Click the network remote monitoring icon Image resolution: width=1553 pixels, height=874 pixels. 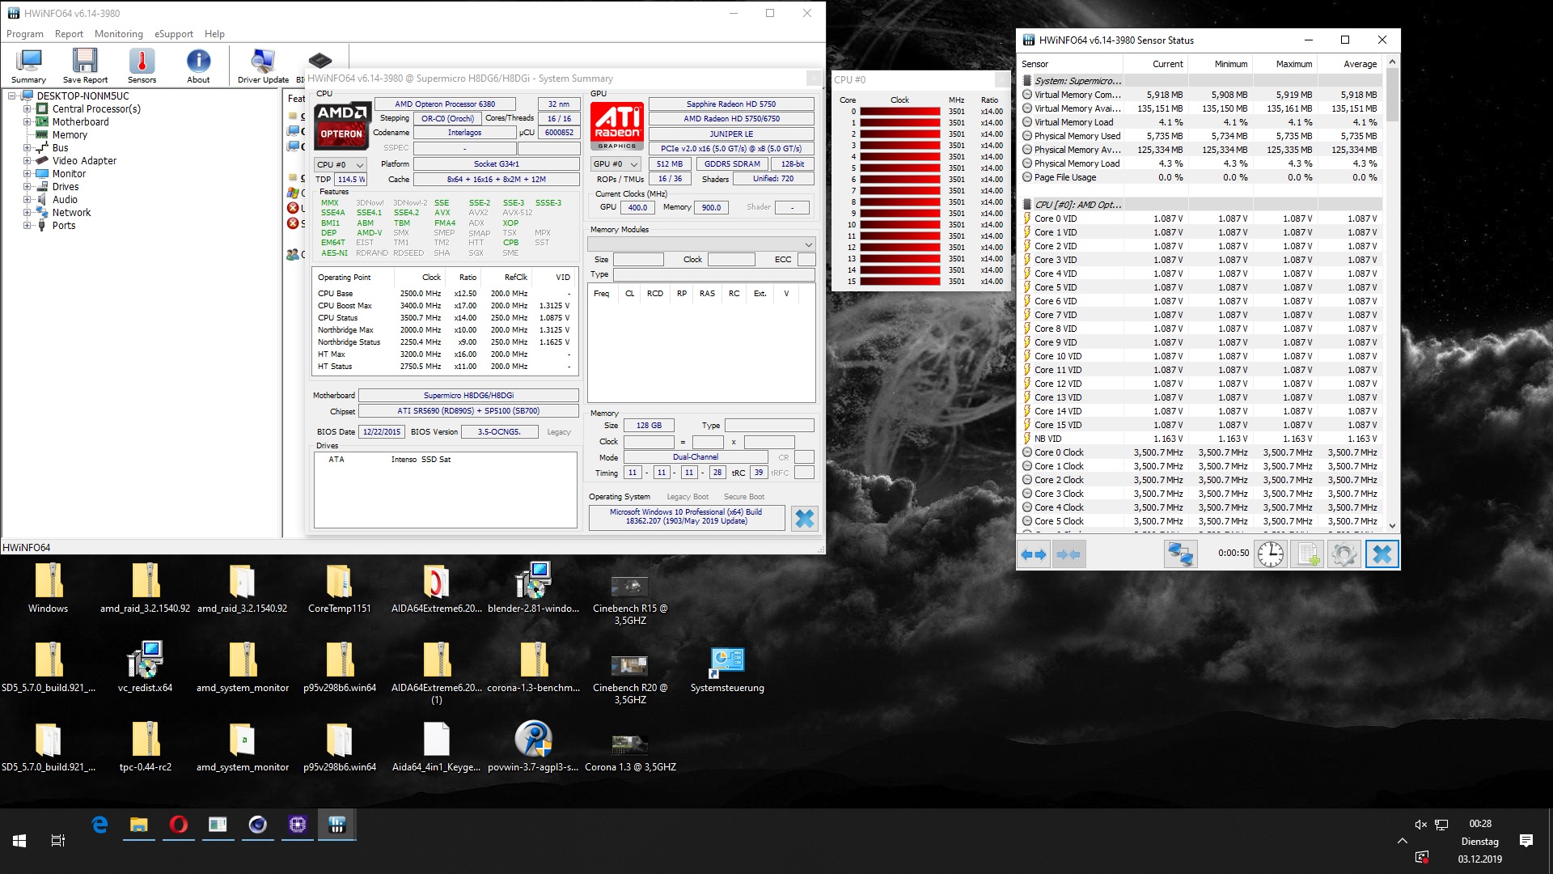pyautogui.click(x=1180, y=554)
